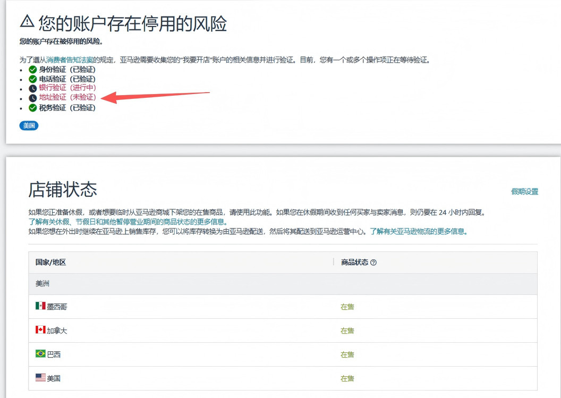
Task: Open link about 休假、节假日 listing status info
Action: pyautogui.click(x=127, y=222)
